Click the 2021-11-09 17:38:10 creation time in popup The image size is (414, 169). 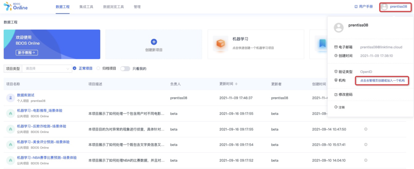376,56
